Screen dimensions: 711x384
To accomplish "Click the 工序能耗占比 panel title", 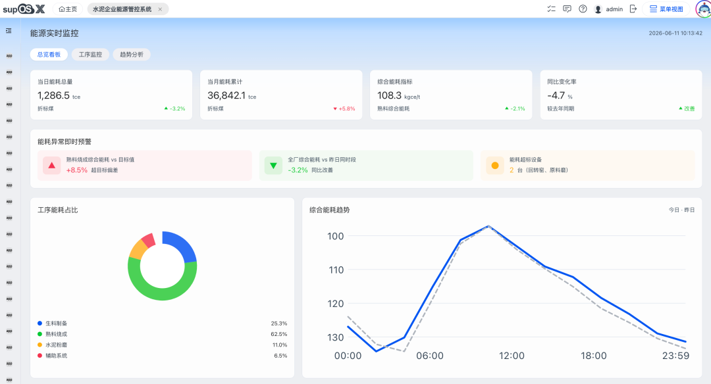I will (x=57, y=210).
